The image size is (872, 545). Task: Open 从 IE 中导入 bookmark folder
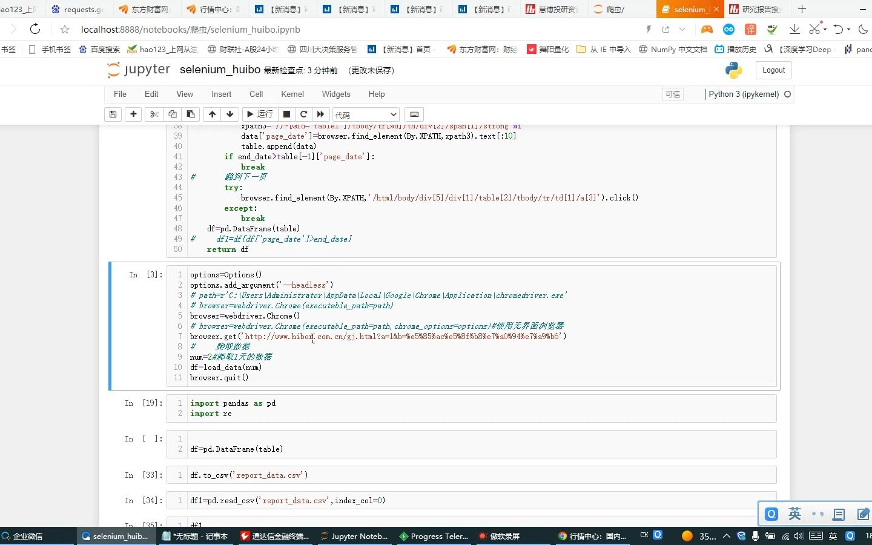tap(603, 49)
